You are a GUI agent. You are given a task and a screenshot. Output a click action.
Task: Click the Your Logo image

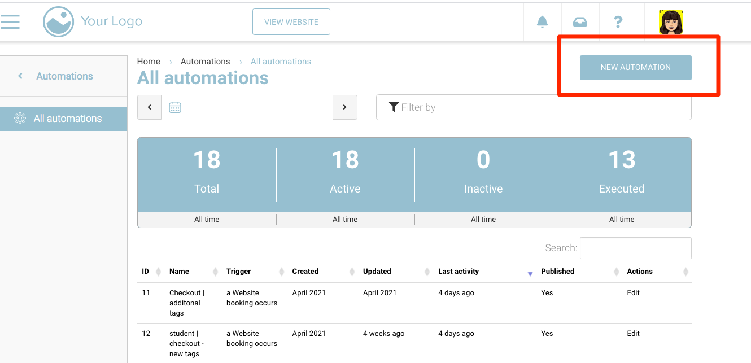coord(59,22)
